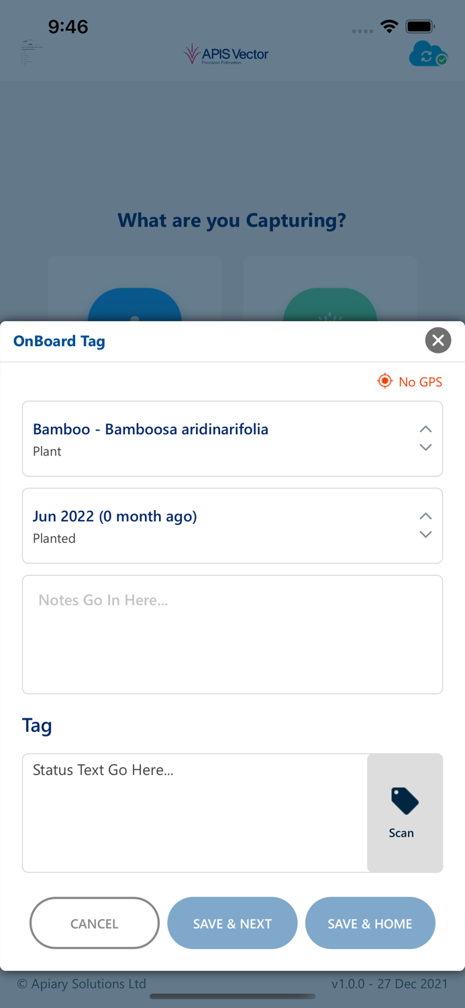Open the Bamboo plant dropdown
Screen dimensions: 465x1008
(215, 439)
